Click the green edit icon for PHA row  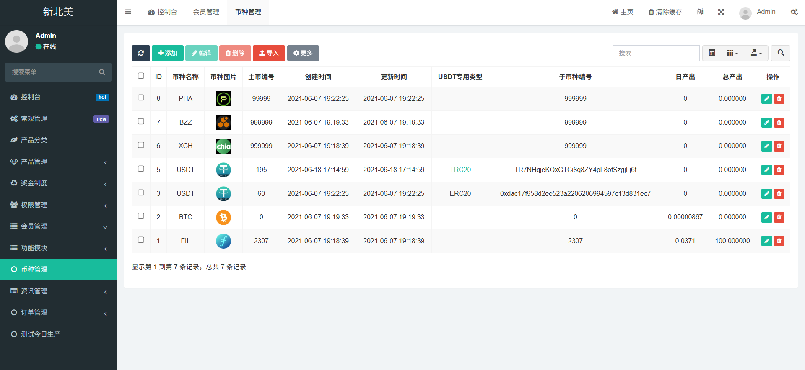(766, 99)
